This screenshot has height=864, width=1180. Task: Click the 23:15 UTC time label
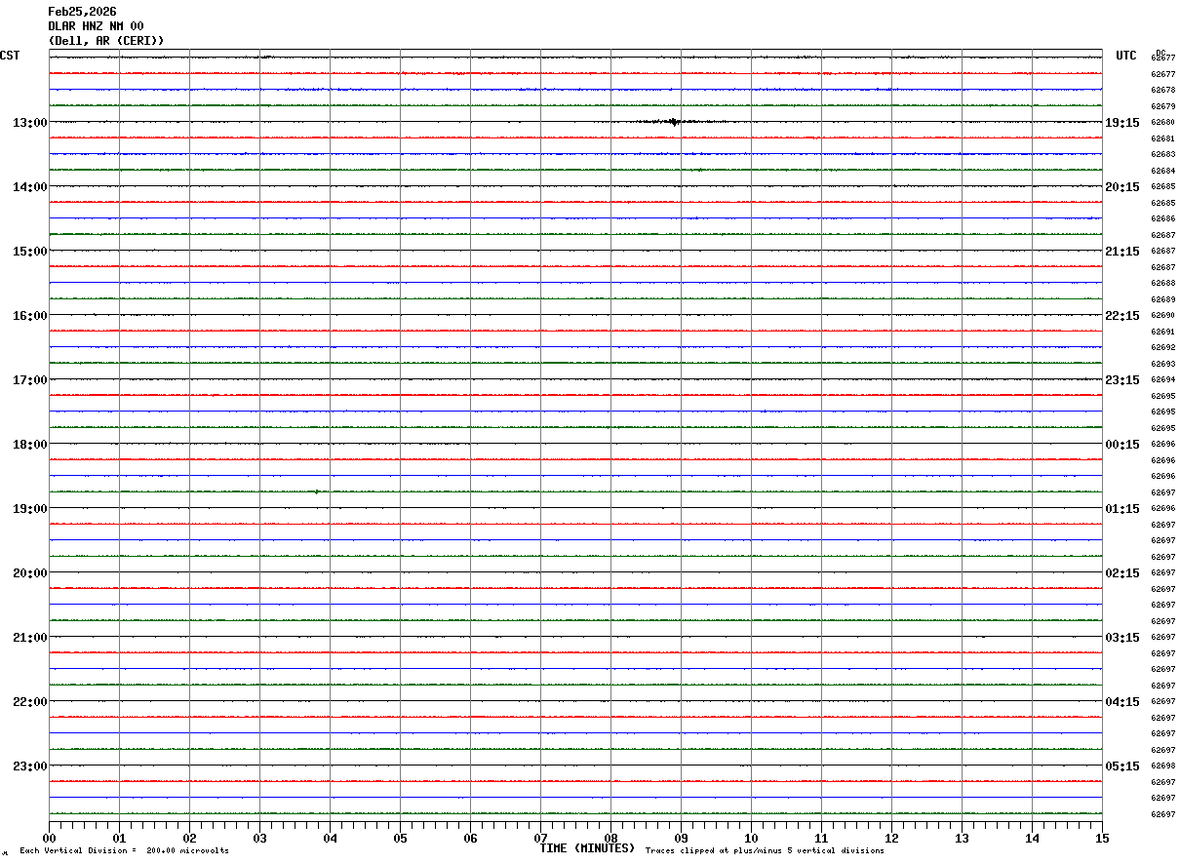(x=1122, y=380)
